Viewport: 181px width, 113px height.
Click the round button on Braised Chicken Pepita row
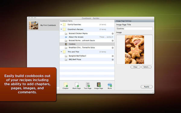click(x=113, y=33)
